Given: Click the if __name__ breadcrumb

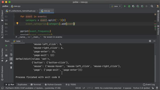Looking at the screenshot, I should click(28, 37).
